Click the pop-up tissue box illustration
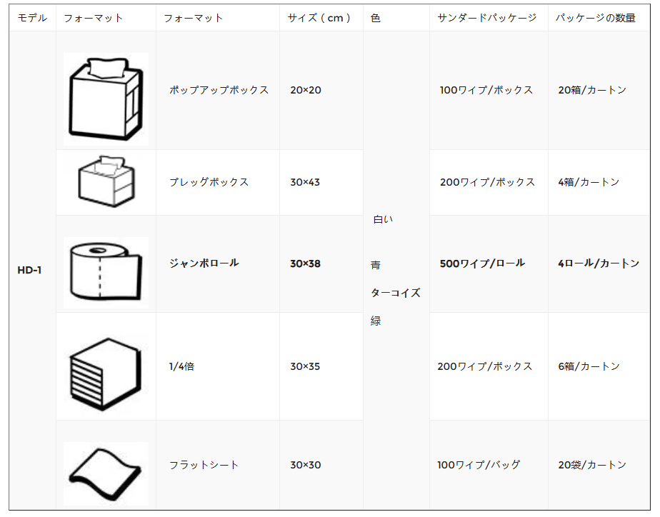Viewport: 660px width, 517px height. (x=106, y=99)
